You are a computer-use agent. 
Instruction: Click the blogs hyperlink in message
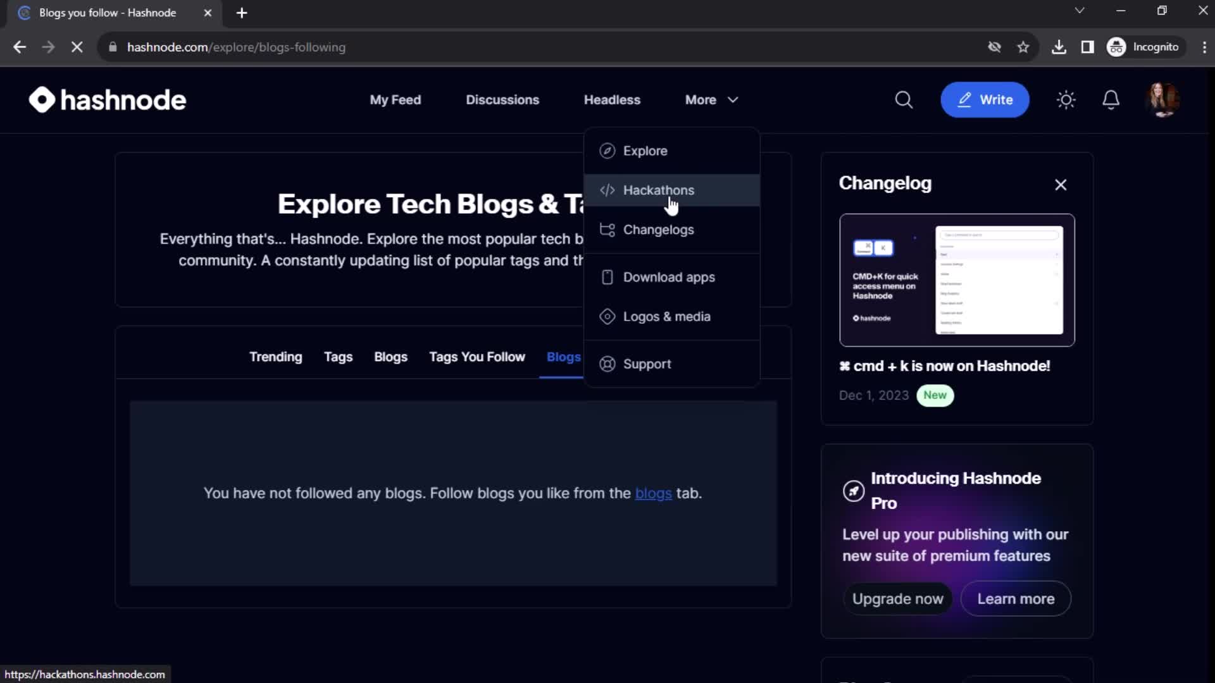coord(652,493)
